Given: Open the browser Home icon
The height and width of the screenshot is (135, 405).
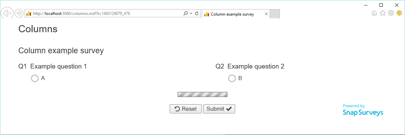Looking at the screenshot, I should (374, 13).
